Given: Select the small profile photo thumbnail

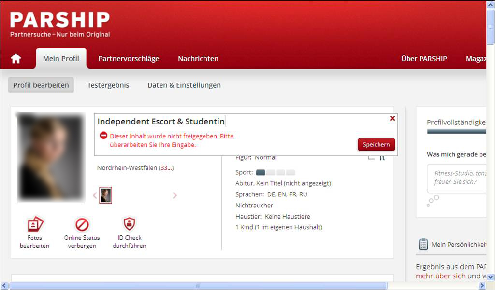Looking at the screenshot, I should pyautogui.click(x=105, y=195).
